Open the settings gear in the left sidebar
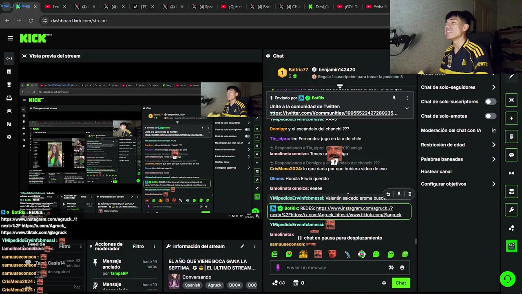Screen dimensions: 522x294 [x=9, y=137]
